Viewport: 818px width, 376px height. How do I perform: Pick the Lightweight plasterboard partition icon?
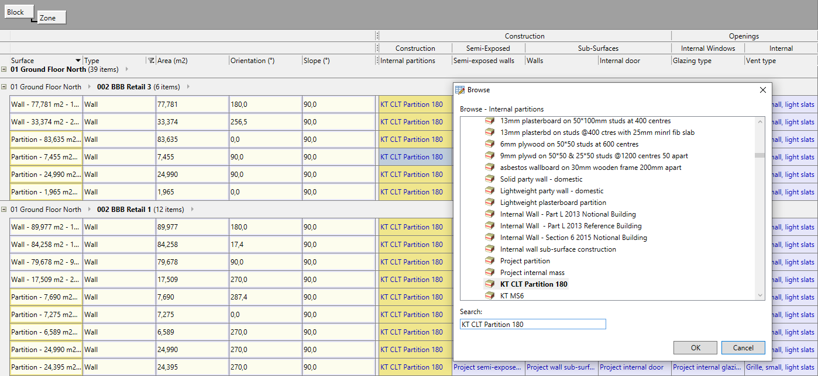[x=490, y=203]
